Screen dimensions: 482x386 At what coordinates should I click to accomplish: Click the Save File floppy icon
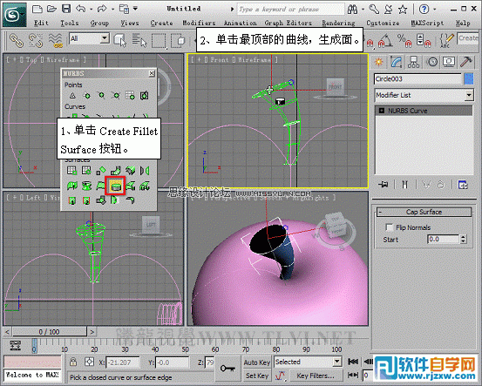66,9
